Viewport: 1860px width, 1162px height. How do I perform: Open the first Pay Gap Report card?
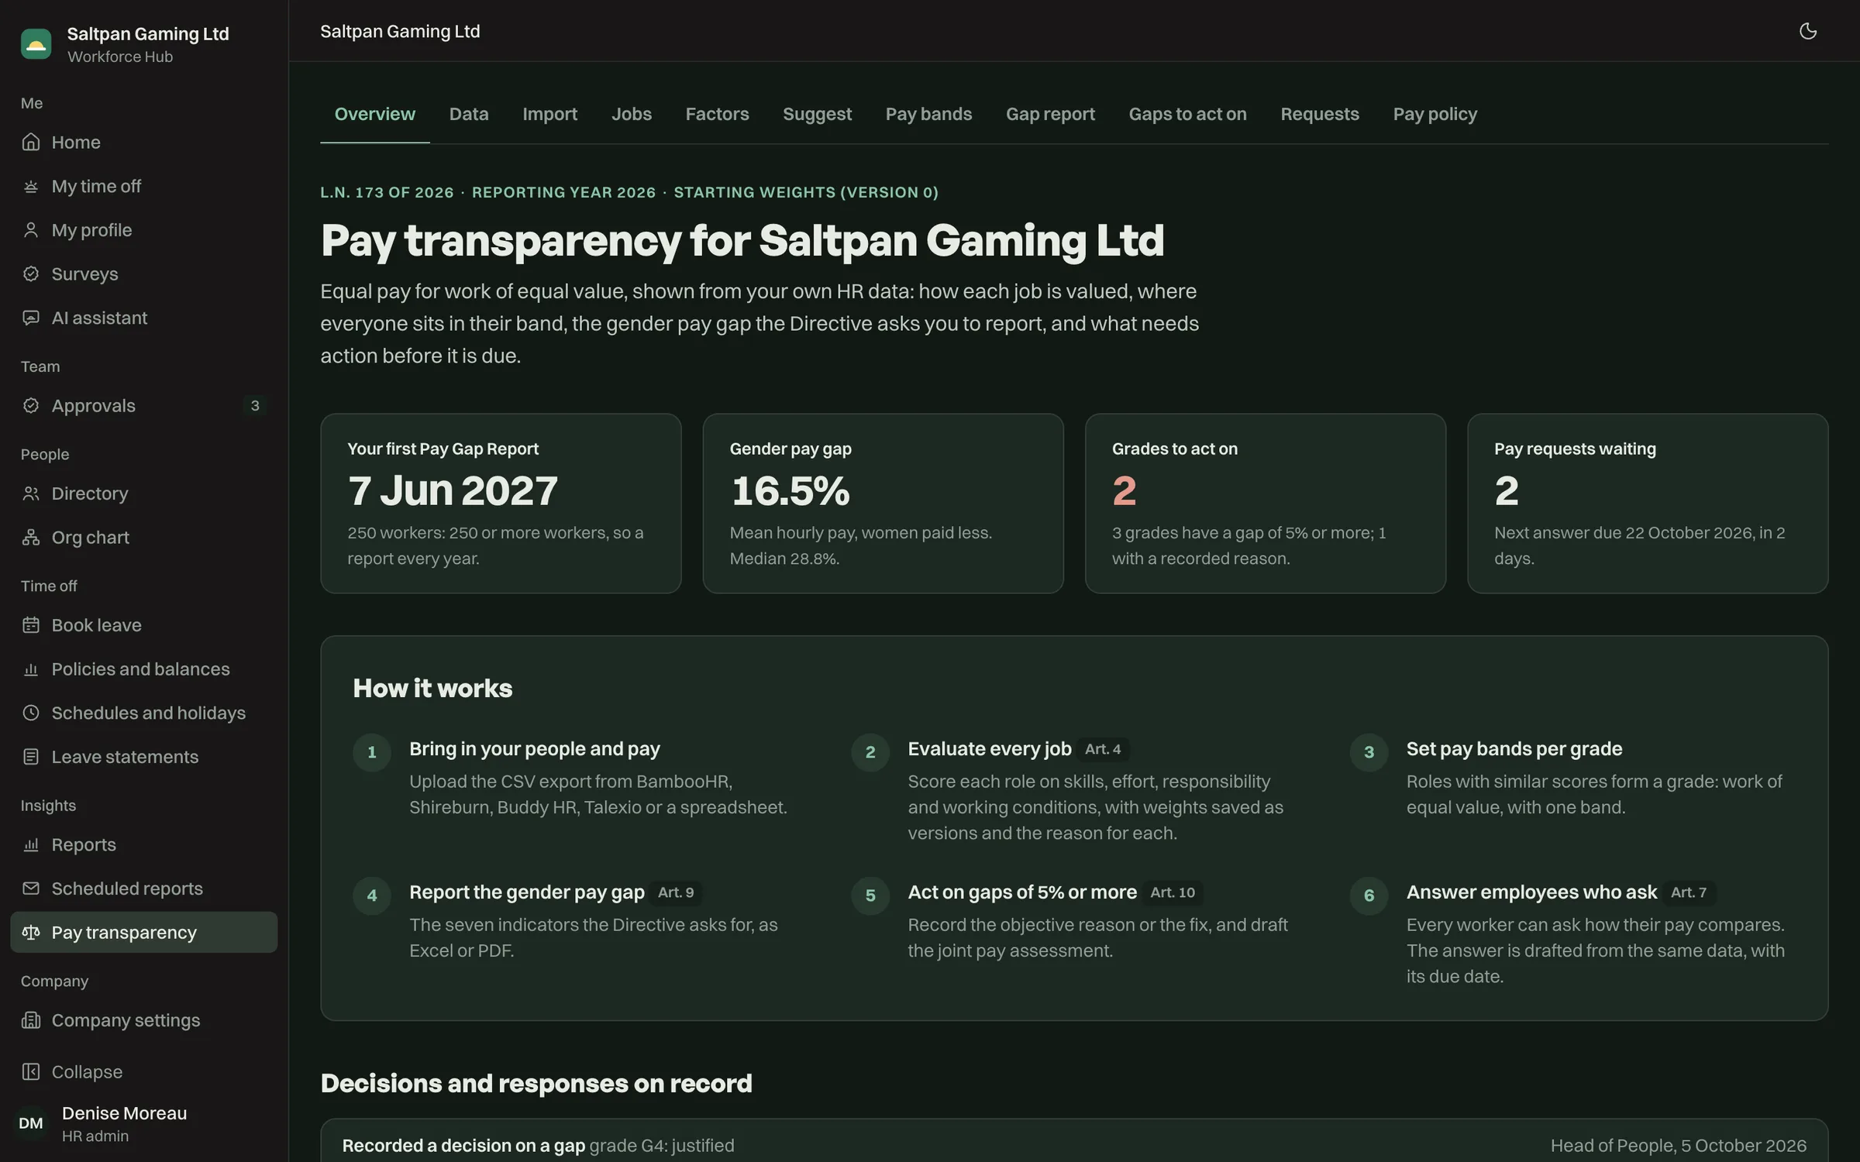pos(501,504)
